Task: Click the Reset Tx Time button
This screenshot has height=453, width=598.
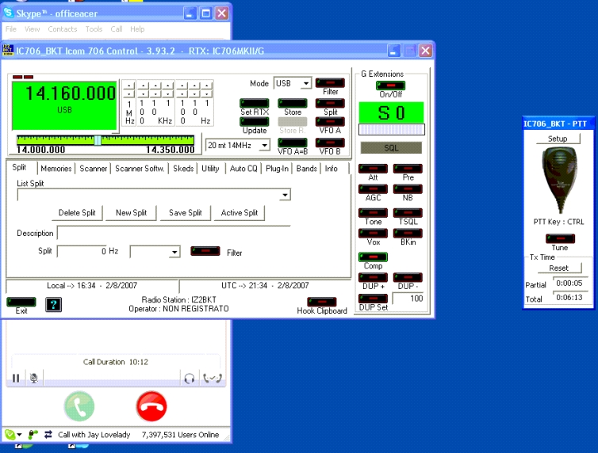Action: coord(558,268)
